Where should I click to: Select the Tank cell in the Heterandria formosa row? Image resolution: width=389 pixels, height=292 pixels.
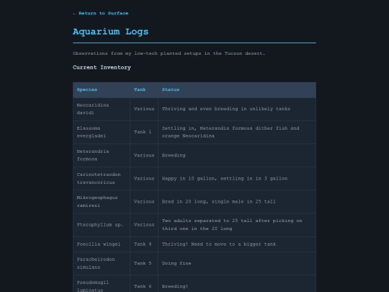(144, 155)
